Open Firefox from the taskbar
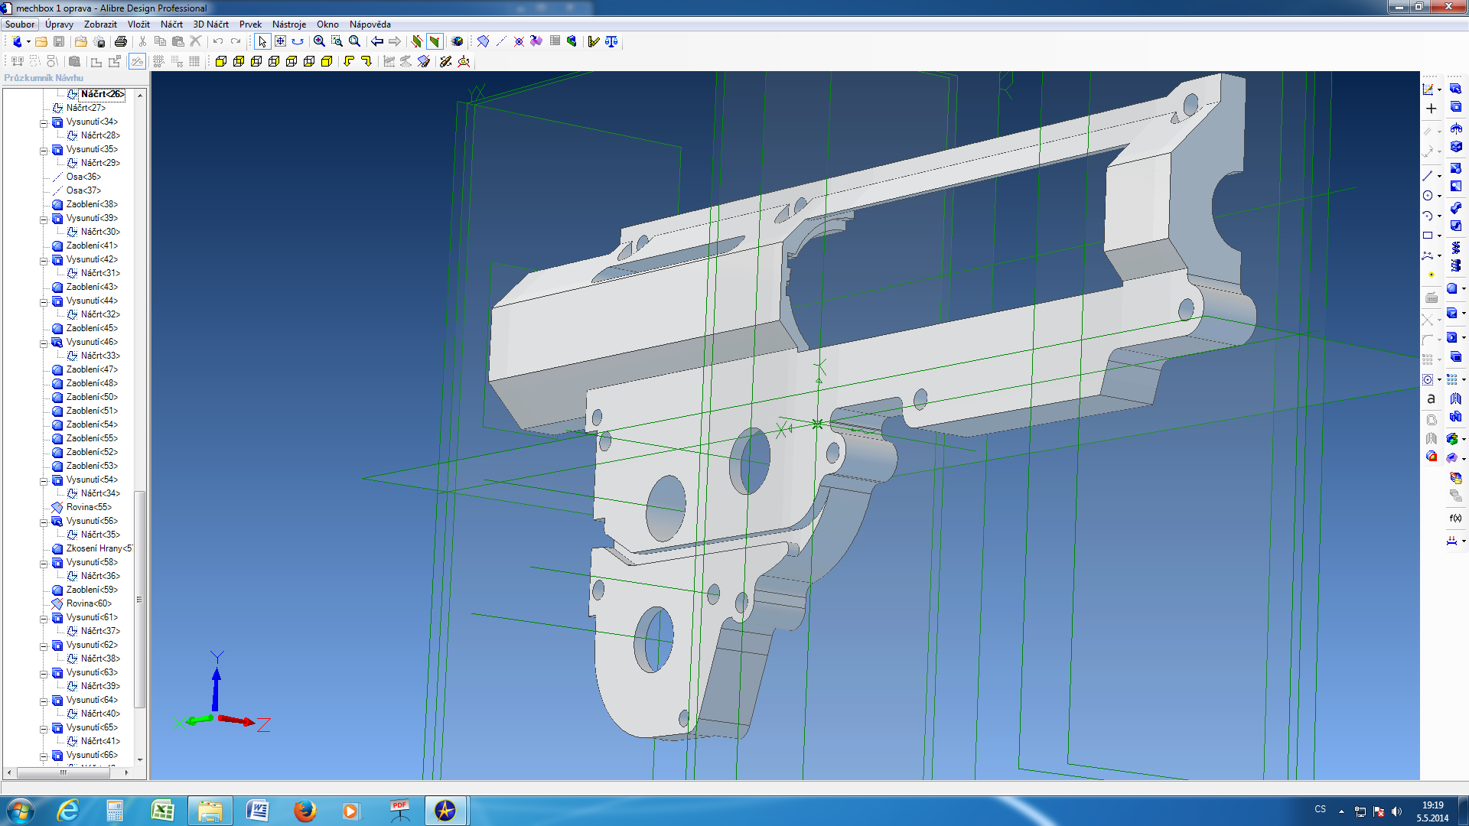Viewport: 1469px width, 826px height. click(x=305, y=811)
